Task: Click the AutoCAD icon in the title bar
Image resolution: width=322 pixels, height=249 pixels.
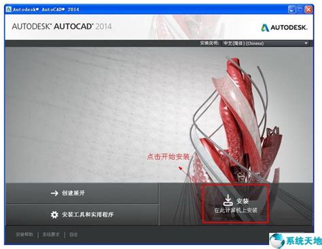Action: [9, 9]
